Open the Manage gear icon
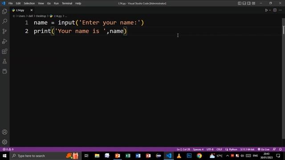Viewport: 285px width, 160px height. pos(4,142)
